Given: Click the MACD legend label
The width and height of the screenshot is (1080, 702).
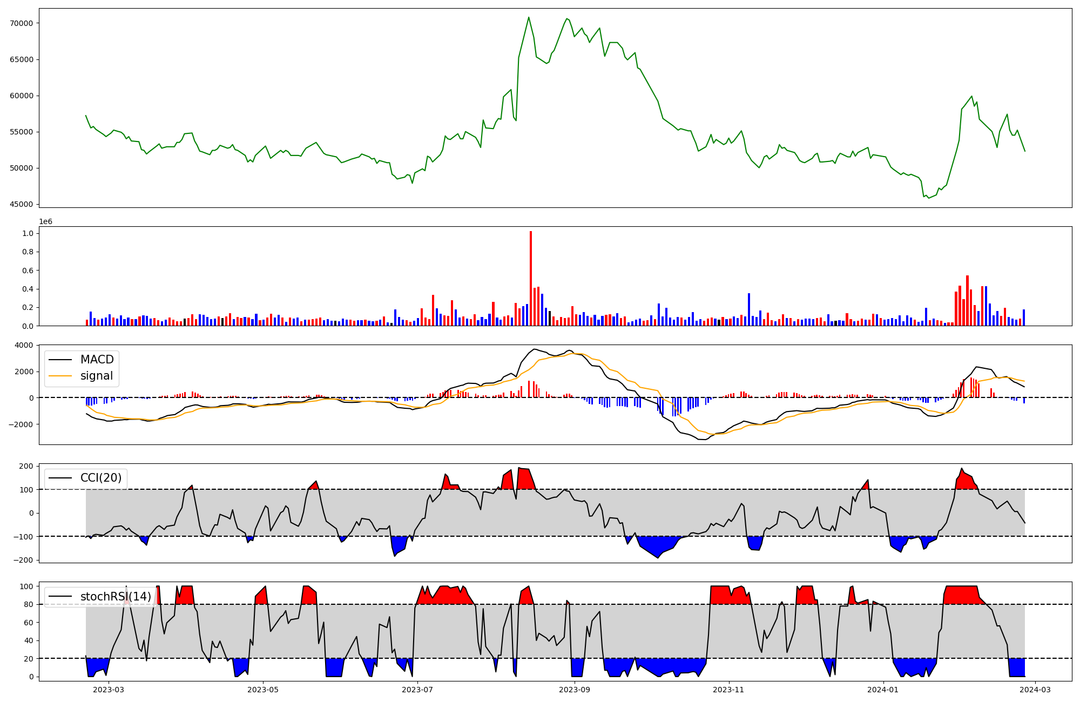Looking at the screenshot, I should point(97,360).
